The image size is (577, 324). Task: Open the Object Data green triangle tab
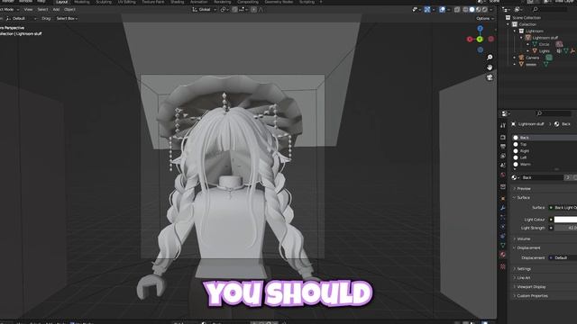pos(503,246)
